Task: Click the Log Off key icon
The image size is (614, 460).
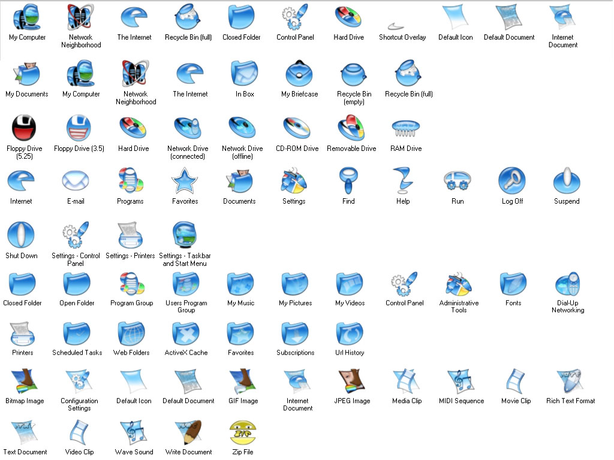Action: (x=511, y=180)
